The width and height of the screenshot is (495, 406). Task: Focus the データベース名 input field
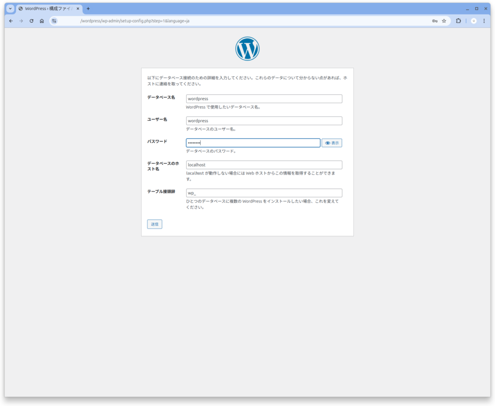tap(264, 99)
